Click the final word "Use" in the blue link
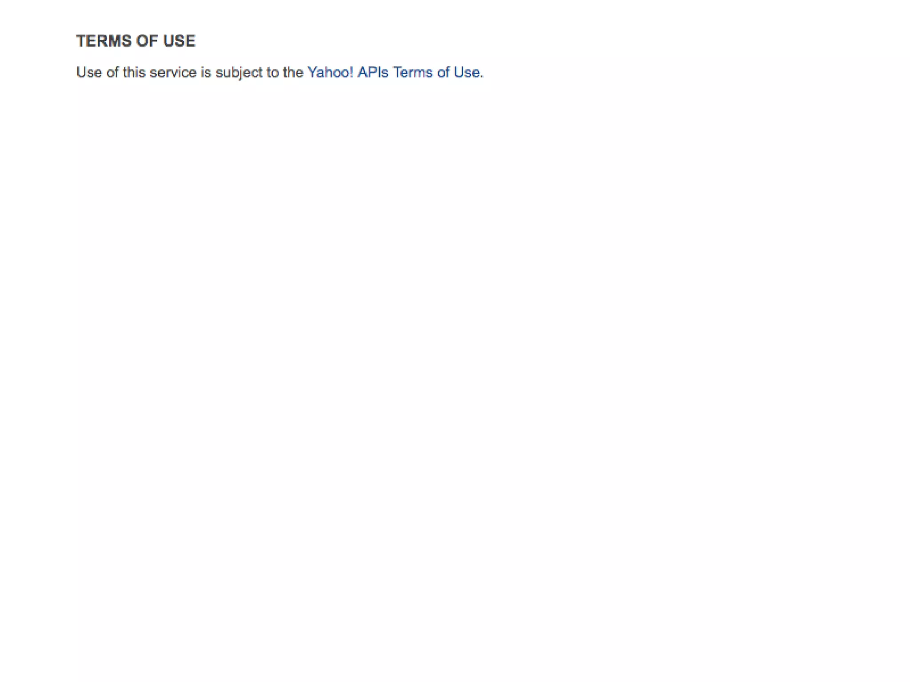Image resolution: width=910 pixels, height=682 pixels. point(467,72)
